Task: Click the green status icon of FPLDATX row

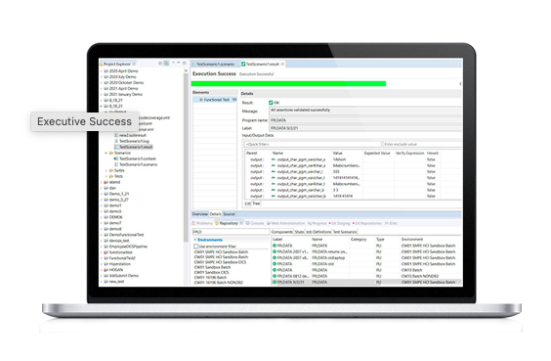Action: click(275, 246)
